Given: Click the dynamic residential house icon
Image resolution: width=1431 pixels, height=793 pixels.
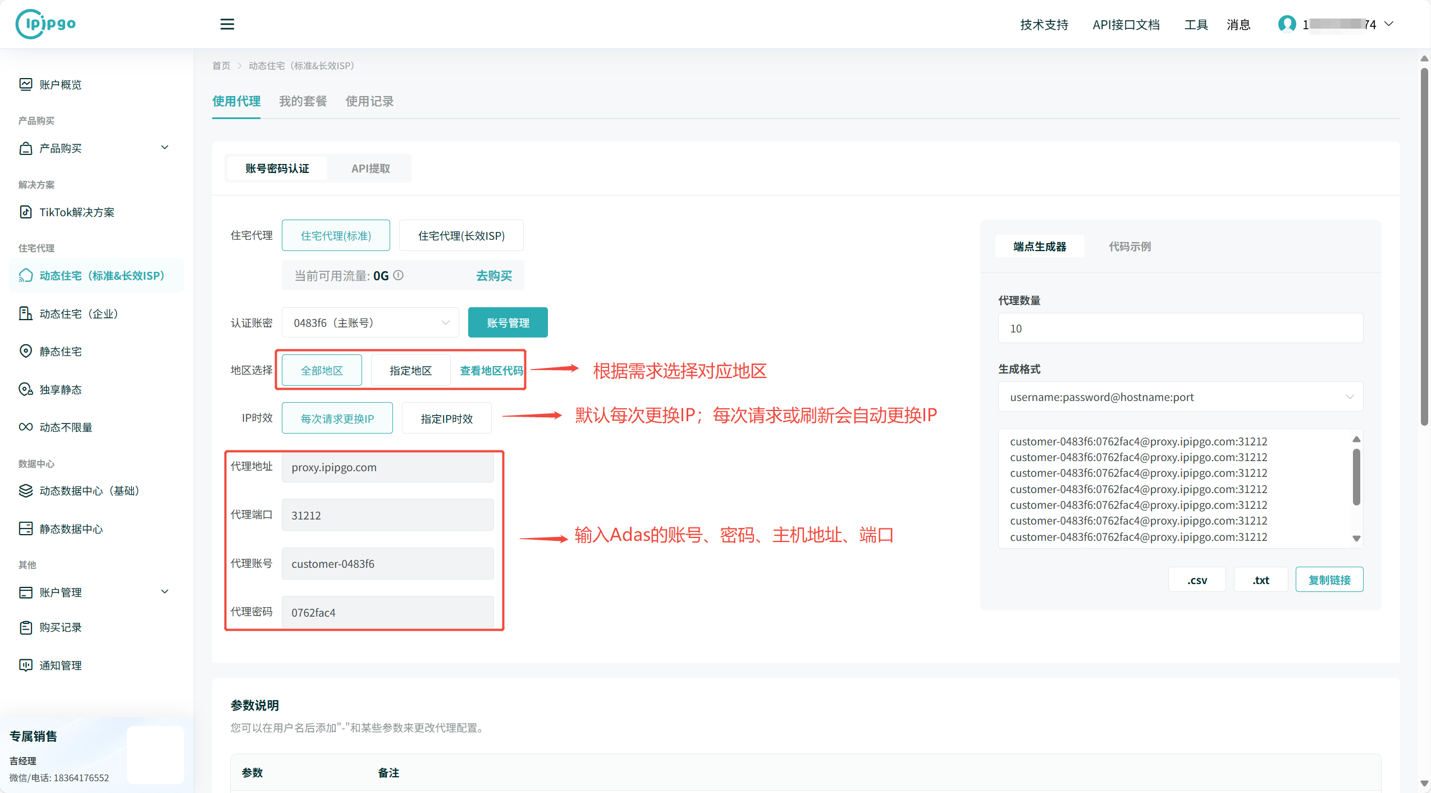Looking at the screenshot, I should pos(26,275).
